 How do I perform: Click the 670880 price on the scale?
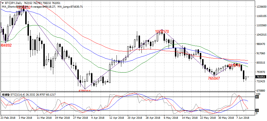[261, 90]
